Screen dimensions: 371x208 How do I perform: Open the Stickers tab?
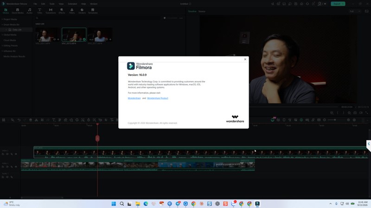[82, 11]
